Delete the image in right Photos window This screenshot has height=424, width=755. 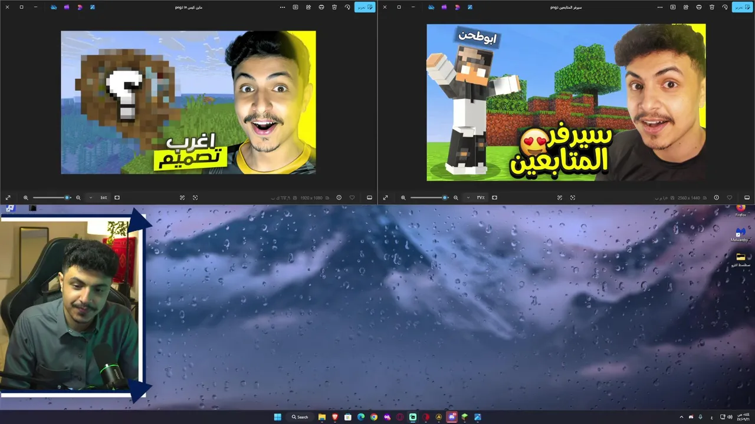pos(712,7)
